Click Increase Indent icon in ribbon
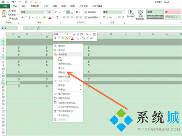Screen dimensions: 182x136 [81, 17]
